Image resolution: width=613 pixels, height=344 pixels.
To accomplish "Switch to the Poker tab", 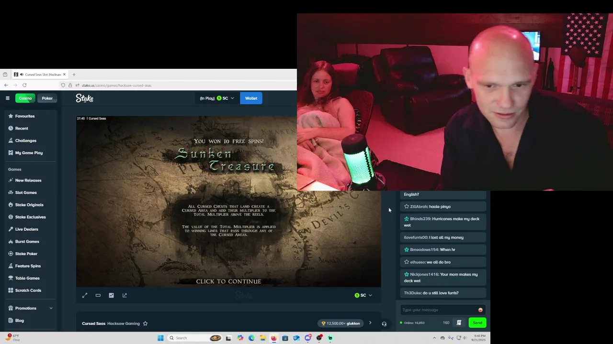I will 47,98.
